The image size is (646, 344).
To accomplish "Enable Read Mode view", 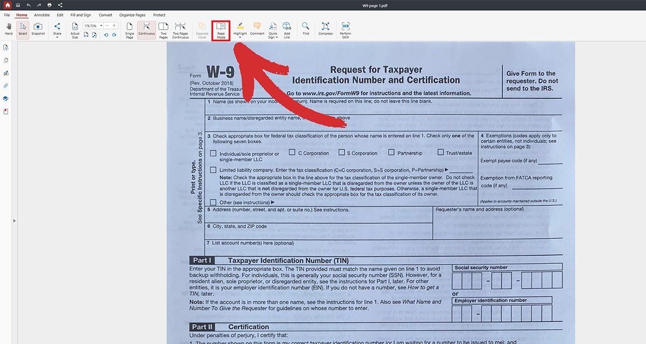I will click(221, 30).
